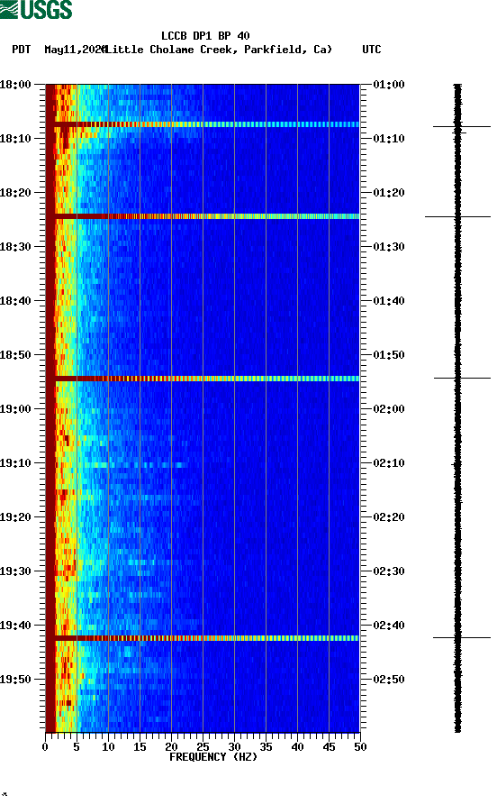The height and width of the screenshot is (804, 497).
Task: Click the 02:50 UTC time label
Action: pos(389,680)
